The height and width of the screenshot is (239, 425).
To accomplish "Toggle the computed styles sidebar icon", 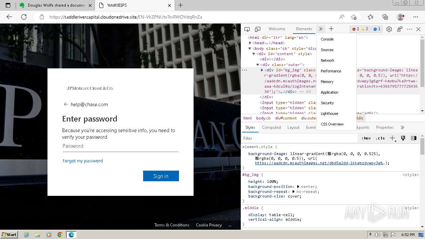I will click(414, 138).
